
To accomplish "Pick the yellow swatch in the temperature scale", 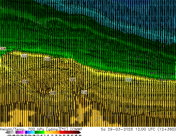I will click(x=45, y=132).
